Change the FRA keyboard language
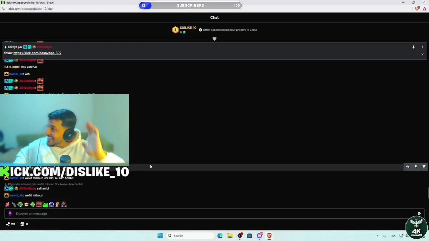Screen dimensions: 429x241 (393, 236)
